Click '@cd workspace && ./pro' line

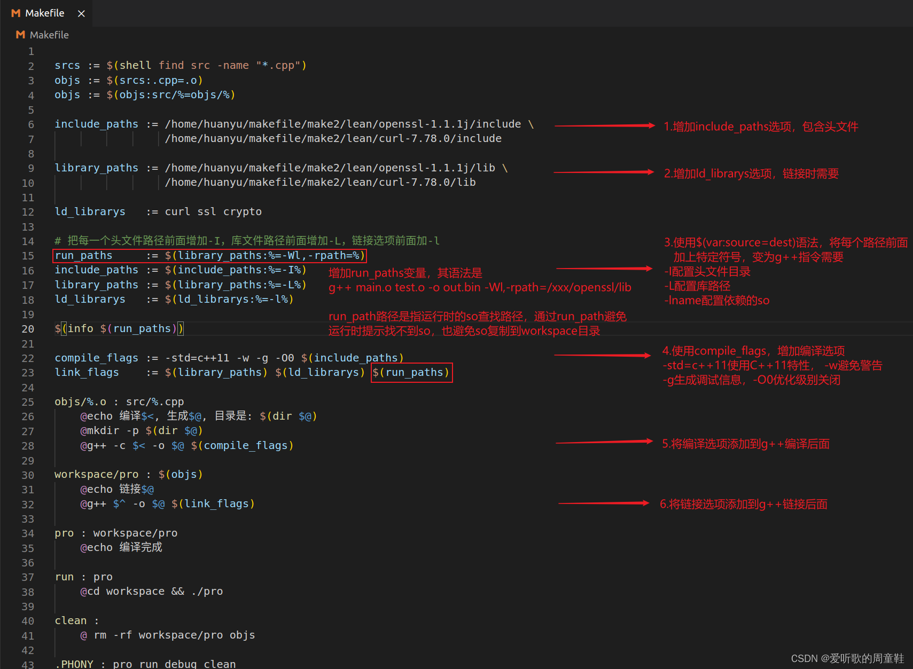[x=152, y=591]
